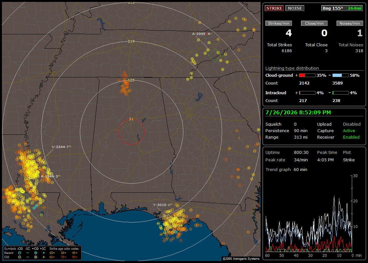368x263 pixels.
Task: Click the positive intracloud count 217
Action: (x=303, y=101)
